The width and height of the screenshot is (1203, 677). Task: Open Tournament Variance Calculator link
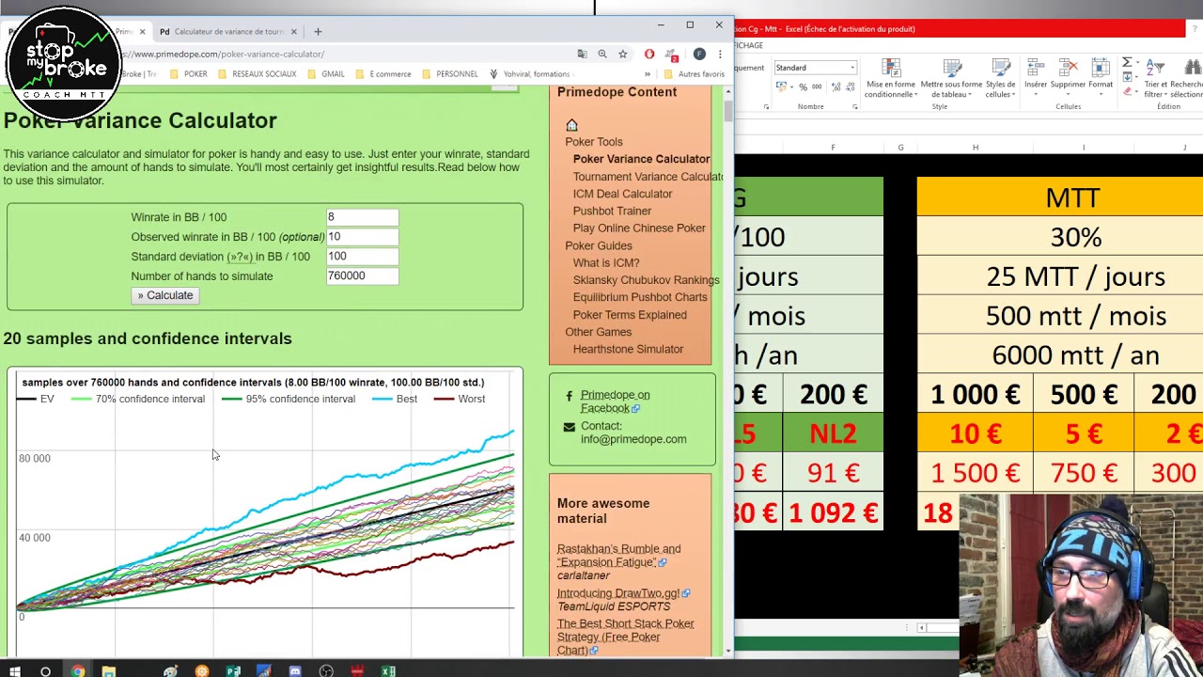(648, 176)
